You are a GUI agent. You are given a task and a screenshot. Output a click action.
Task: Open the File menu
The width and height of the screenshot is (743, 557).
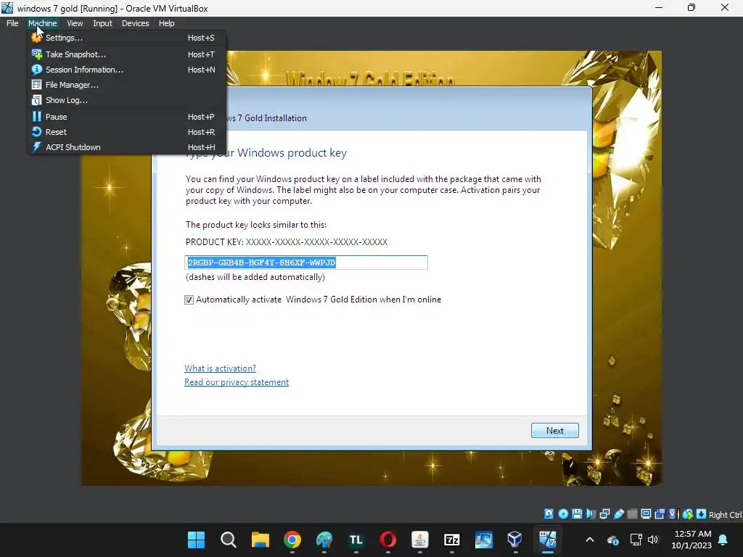click(12, 23)
